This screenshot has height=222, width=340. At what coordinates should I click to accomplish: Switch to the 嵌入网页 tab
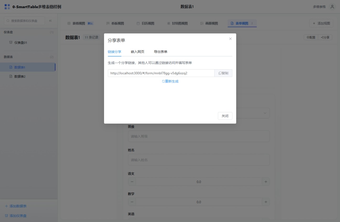click(137, 52)
